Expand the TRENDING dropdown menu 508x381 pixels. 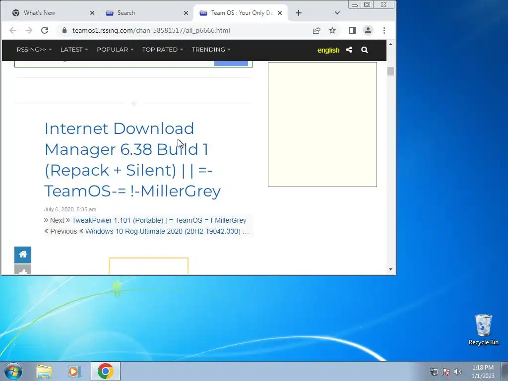point(211,50)
